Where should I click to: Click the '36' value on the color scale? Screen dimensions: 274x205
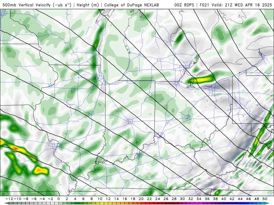click(x=207, y=199)
